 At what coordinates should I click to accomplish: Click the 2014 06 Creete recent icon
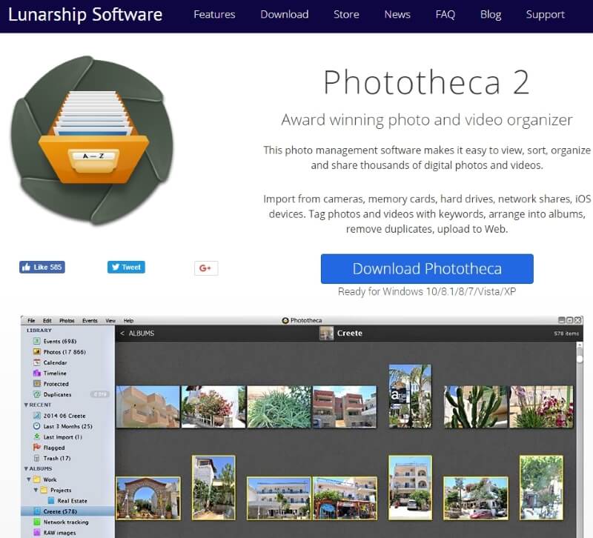tap(36, 416)
